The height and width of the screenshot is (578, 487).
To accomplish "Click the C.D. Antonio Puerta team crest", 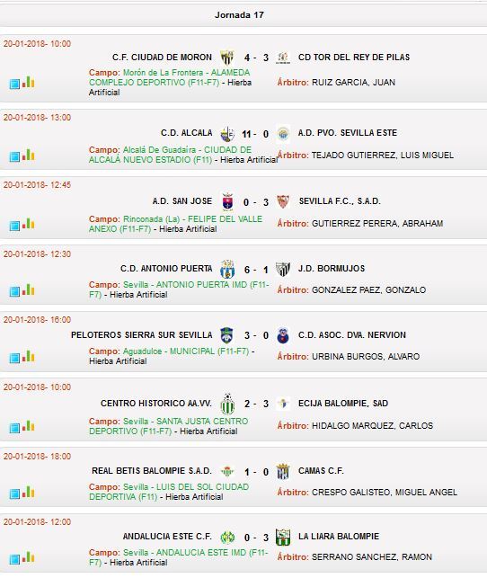I will click(x=227, y=269).
